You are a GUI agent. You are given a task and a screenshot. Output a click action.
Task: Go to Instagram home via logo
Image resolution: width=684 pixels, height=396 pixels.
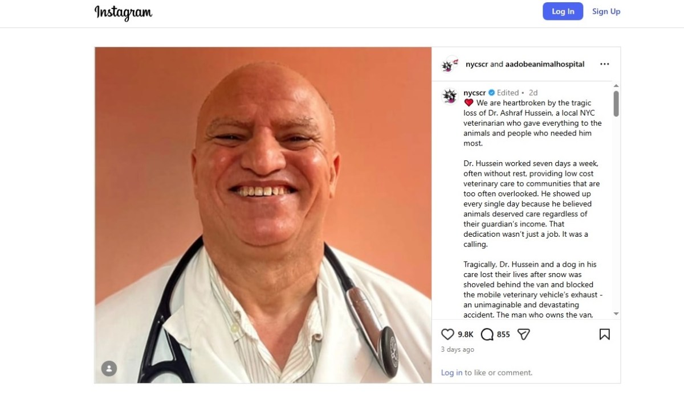[123, 12]
